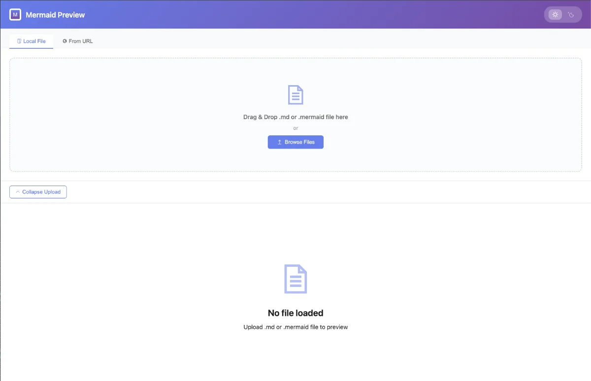Click the upload arrow icon in Browse Files
Viewport: 591px width, 381px height.
coord(280,142)
